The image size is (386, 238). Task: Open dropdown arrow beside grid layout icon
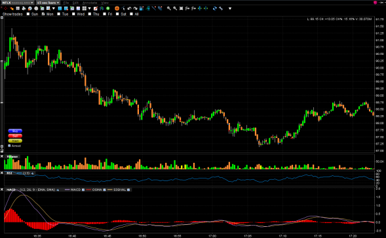coord(89,8)
